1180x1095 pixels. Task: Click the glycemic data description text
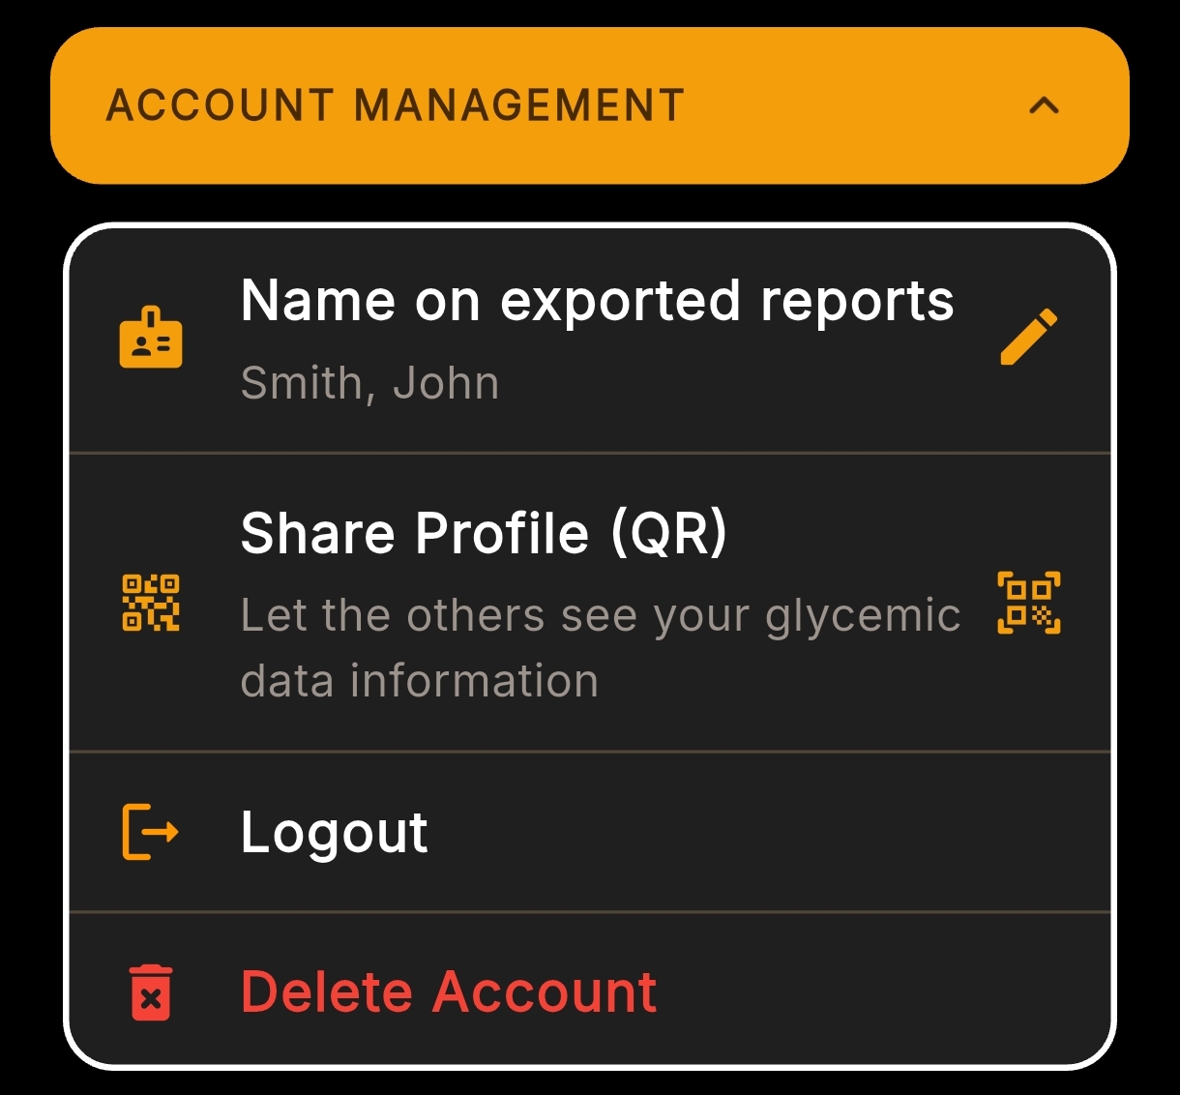pos(598,646)
